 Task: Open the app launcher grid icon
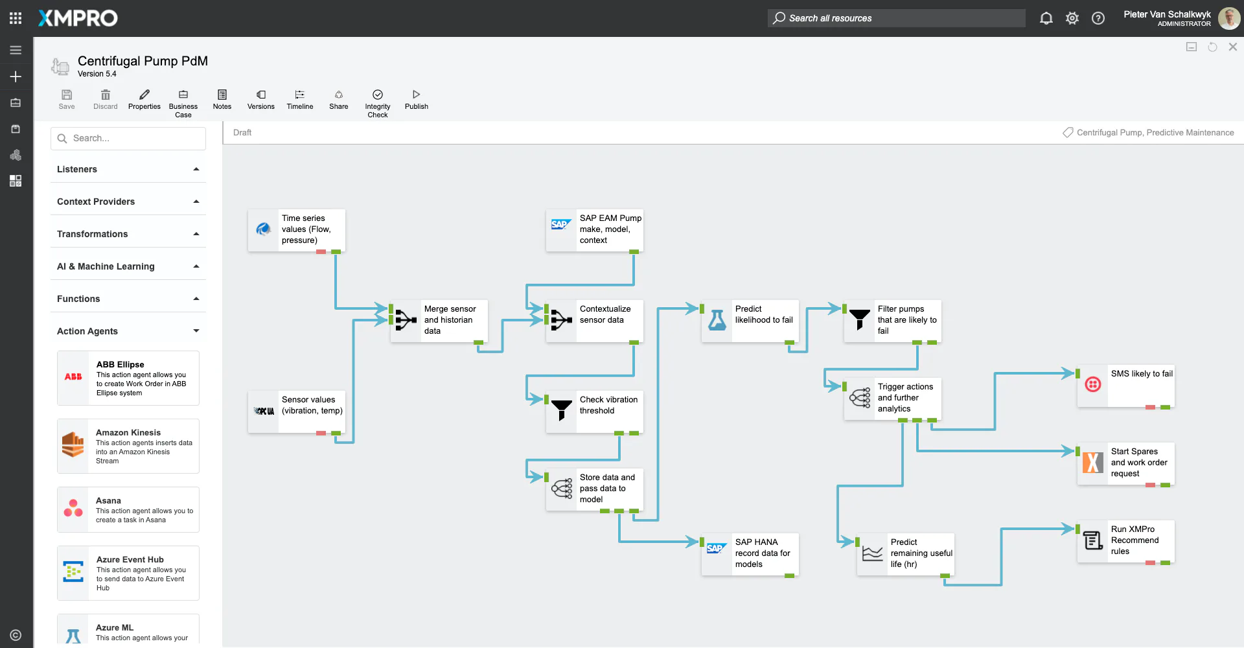(16, 18)
